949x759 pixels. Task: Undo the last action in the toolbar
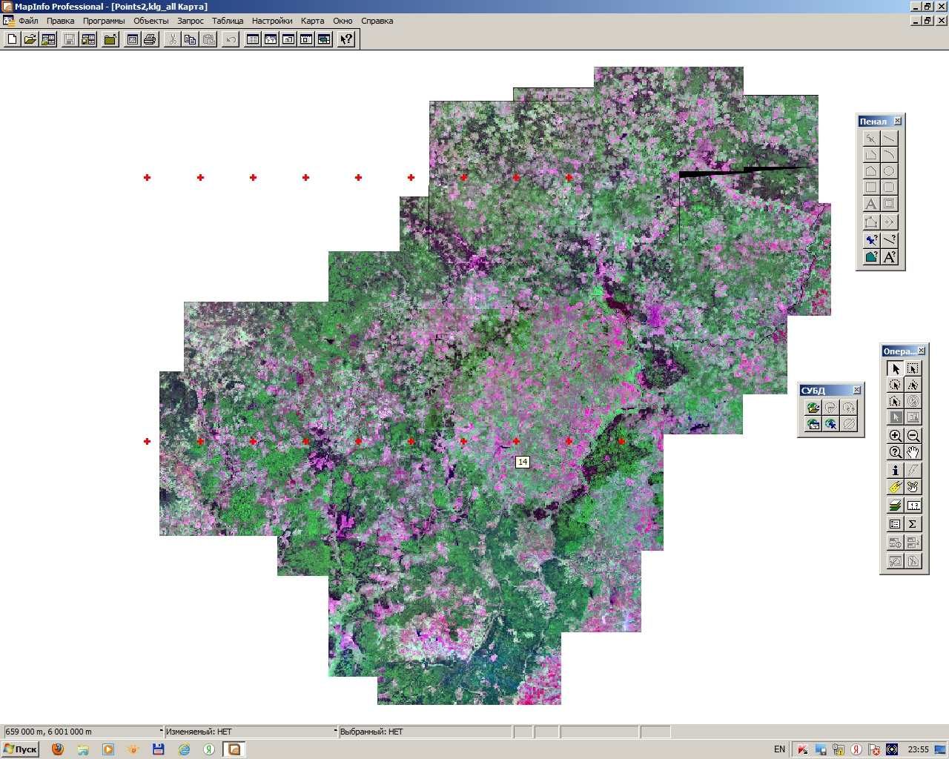231,39
